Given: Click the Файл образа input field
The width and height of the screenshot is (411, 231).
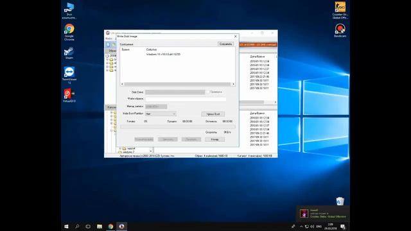Looking at the screenshot, I should pos(186,99).
